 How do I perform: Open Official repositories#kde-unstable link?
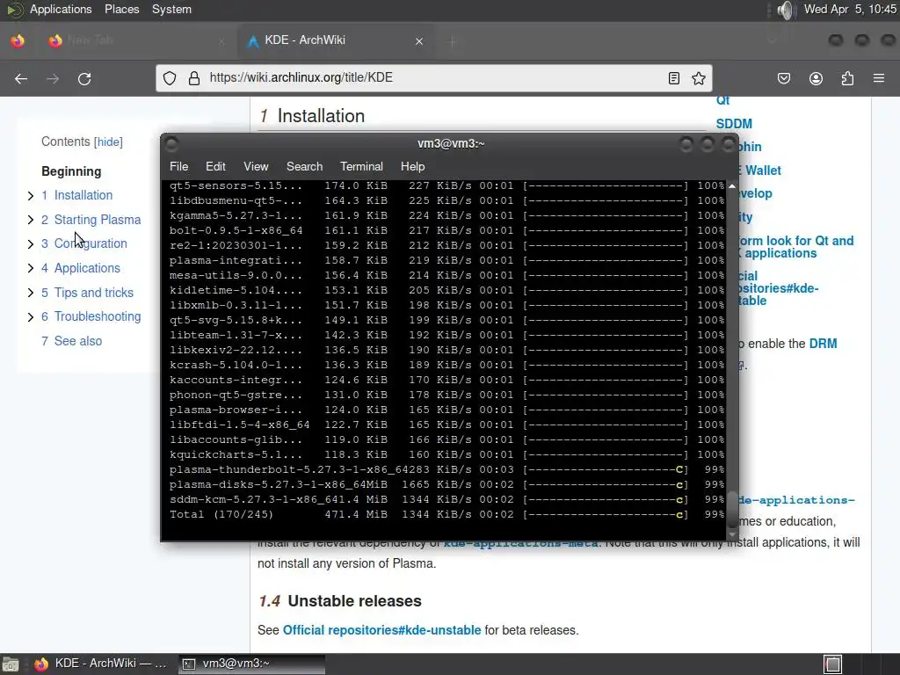click(x=381, y=630)
